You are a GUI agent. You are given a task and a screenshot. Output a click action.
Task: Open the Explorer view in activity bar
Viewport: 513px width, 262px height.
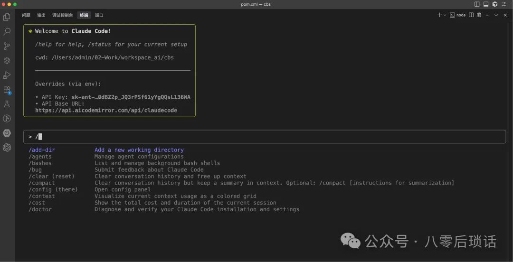[7, 17]
